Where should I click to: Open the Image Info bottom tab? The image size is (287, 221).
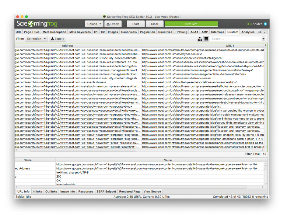(68, 192)
